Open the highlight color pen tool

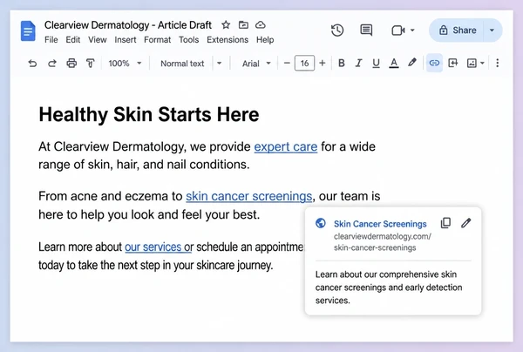point(412,63)
